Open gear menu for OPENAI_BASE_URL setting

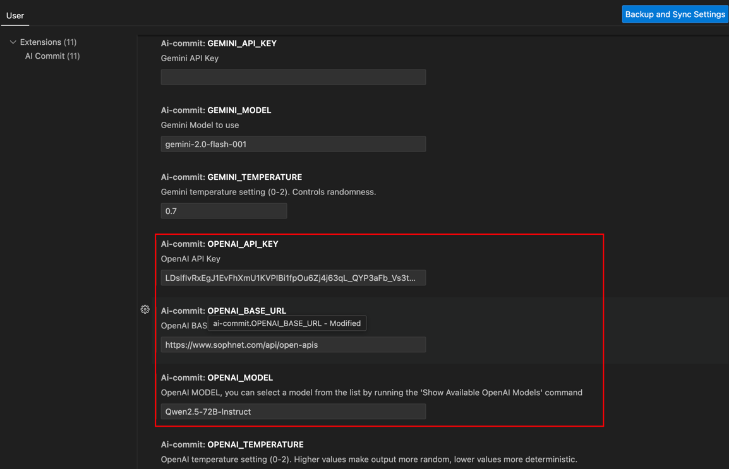click(x=145, y=309)
